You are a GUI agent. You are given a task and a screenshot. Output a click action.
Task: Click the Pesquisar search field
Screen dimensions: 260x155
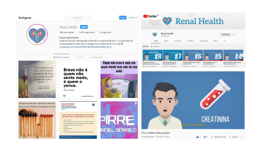78,18
